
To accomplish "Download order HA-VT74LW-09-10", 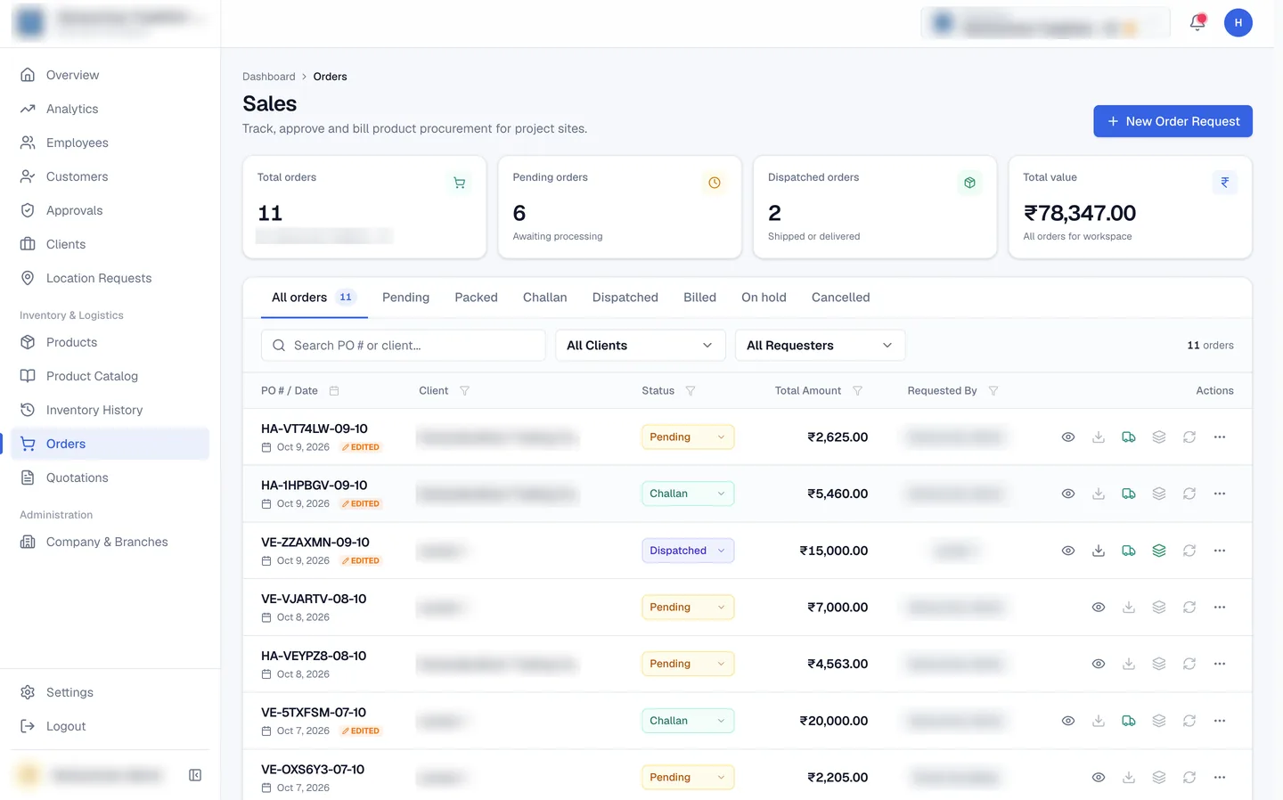I will point(1099,437).
